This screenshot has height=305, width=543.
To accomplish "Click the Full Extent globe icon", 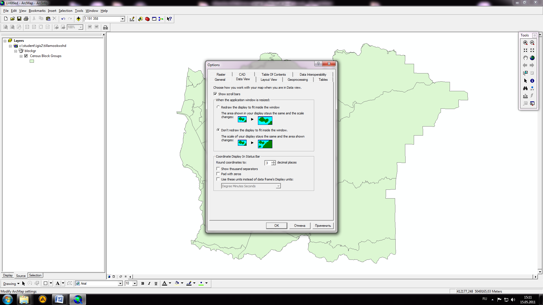I will coord(532,58).
